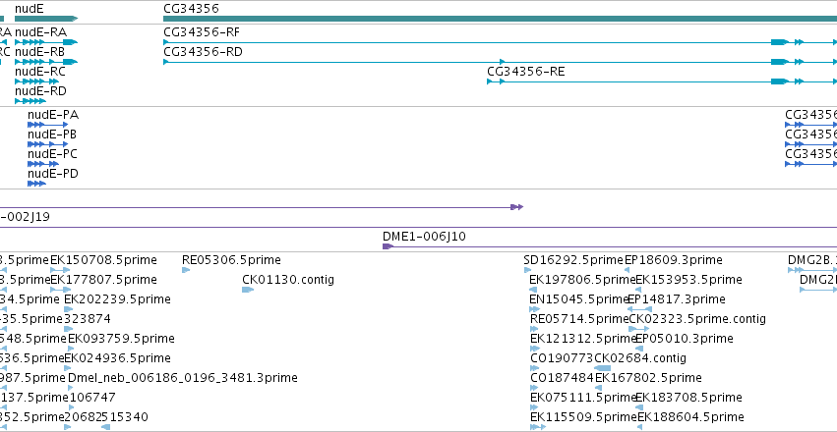This screenshot has width=837, height=432.
Task: Click the Dmel_neb_006186_0196_3481.3prime label
Action: coord(183,378)
